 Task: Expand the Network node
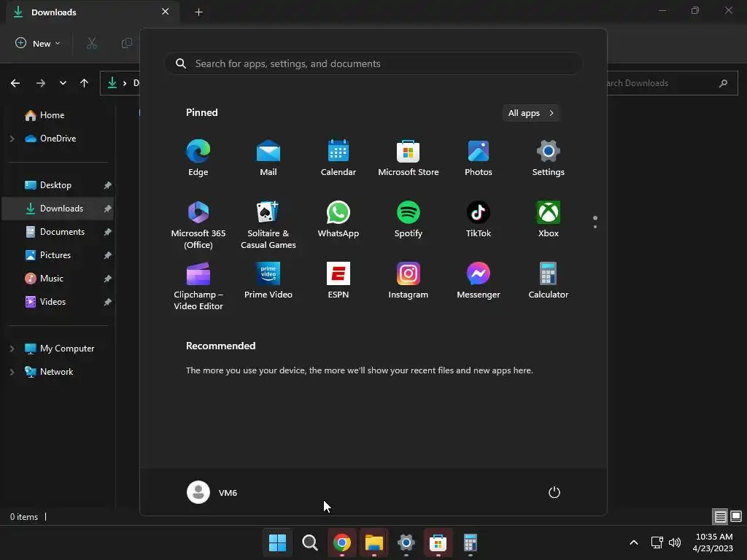tap(12, 372)
